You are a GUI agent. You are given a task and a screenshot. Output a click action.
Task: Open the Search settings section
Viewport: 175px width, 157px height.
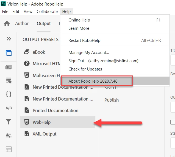[x=111, y=88]
